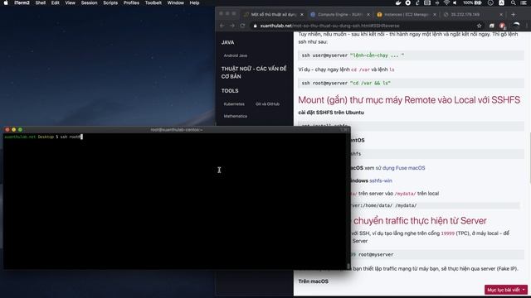Viewport: 531px width, 298px height.
Task: Click the iTerm2 terminal scrollbar
Action: (x=348, y=266)
